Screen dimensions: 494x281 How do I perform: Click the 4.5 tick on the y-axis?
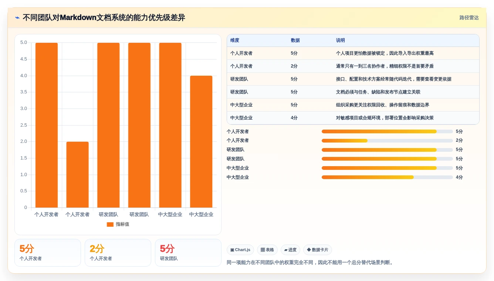pyautogui.click(x=24, y=59)
